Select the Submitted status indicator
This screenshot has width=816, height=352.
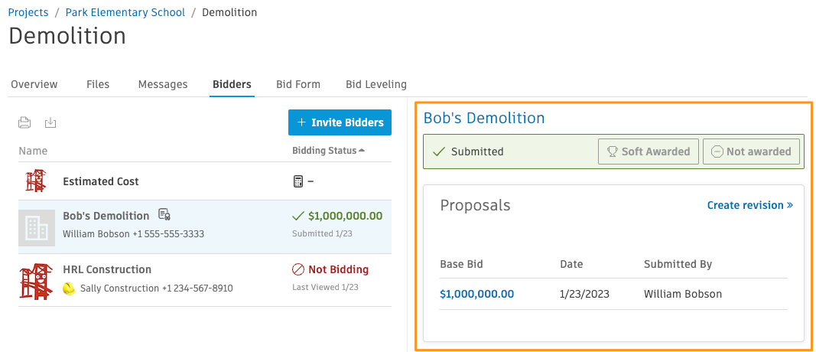468,152
